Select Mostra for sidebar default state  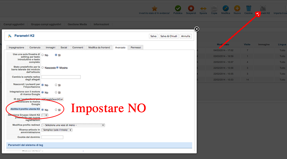coord(57,68)
